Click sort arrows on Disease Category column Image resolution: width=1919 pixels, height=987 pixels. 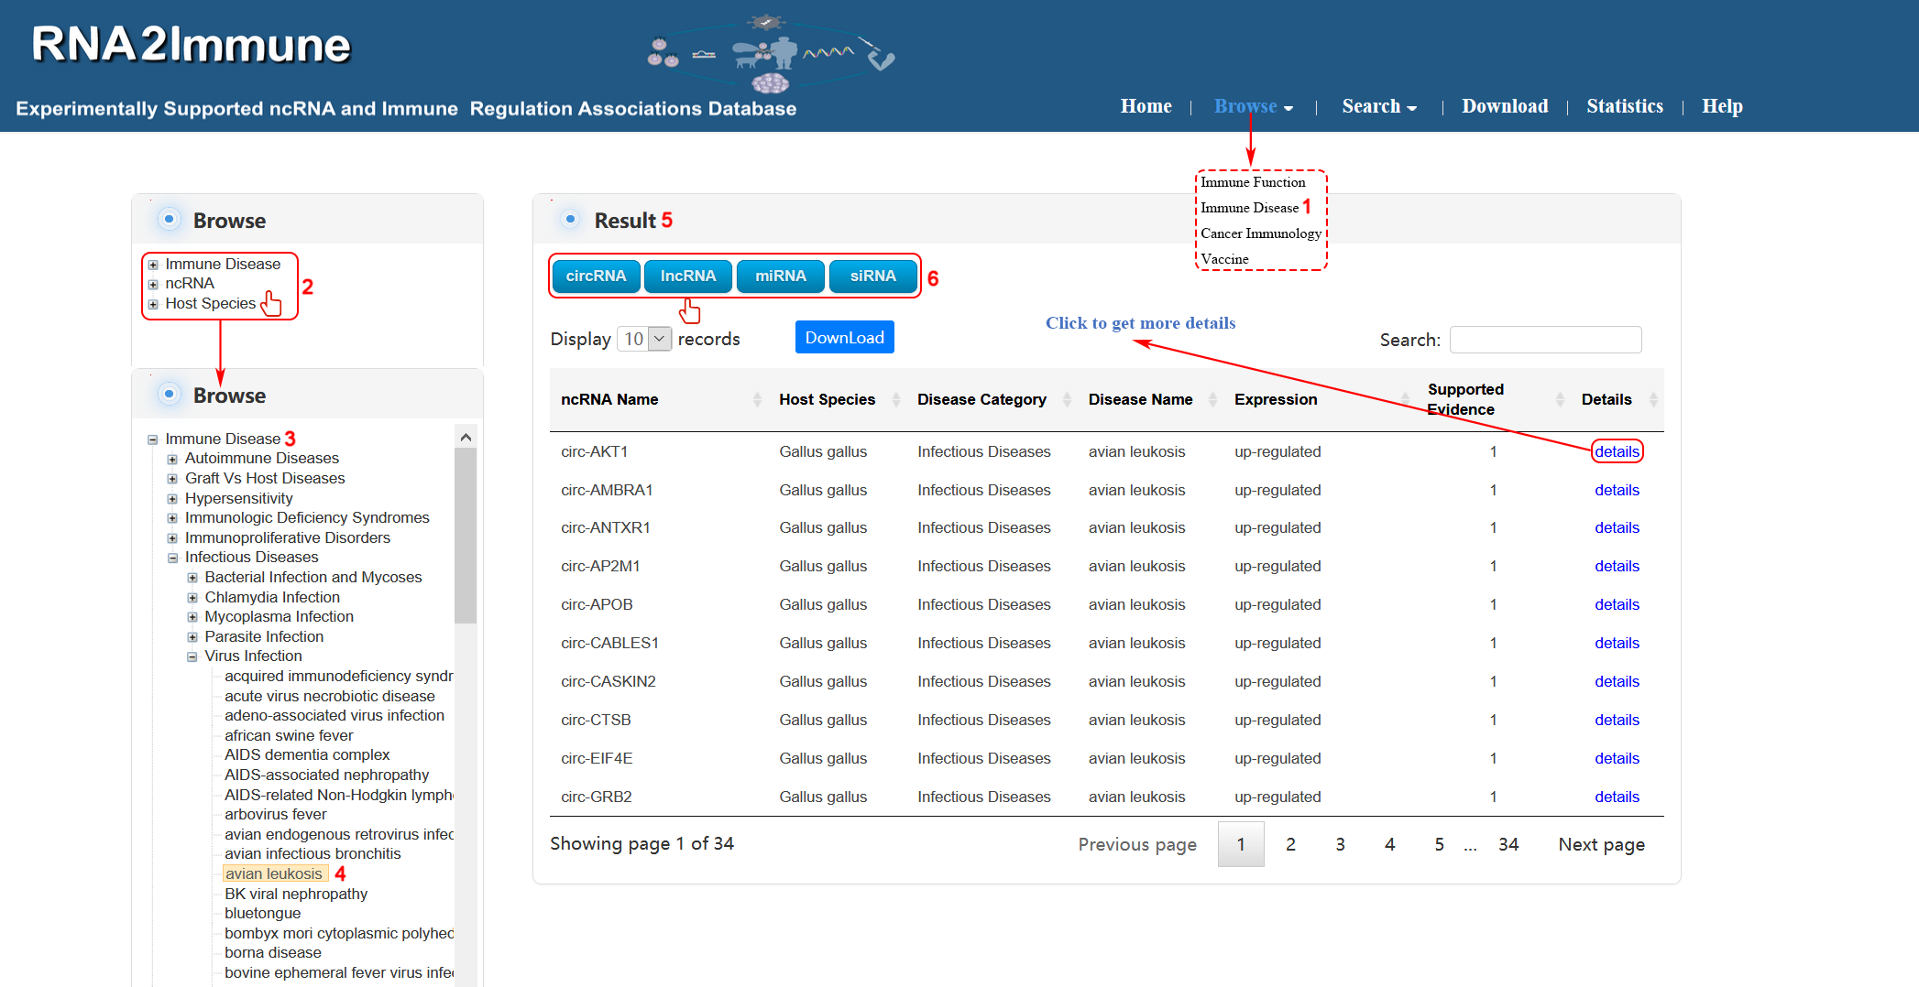[x=1067, y=399]
